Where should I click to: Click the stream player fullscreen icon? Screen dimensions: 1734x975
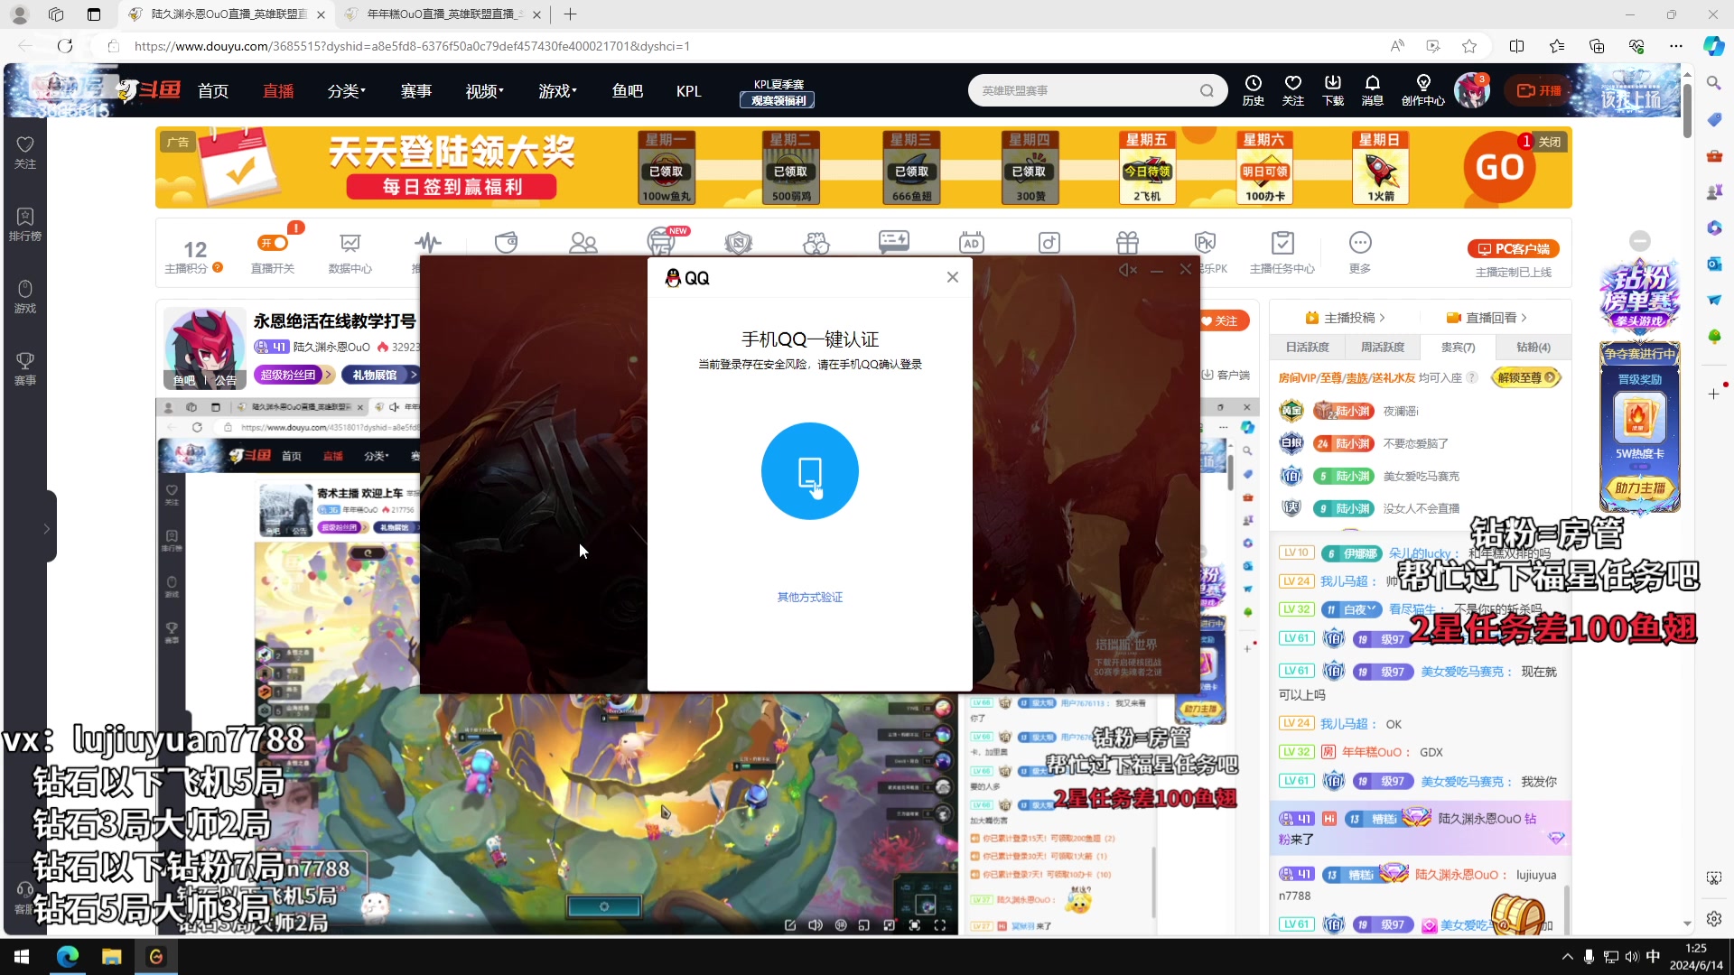click(x=939, y=925)
